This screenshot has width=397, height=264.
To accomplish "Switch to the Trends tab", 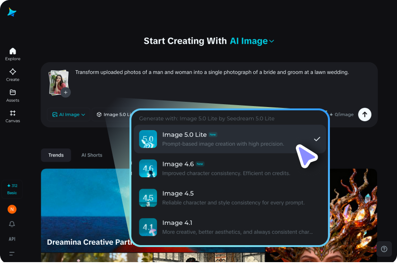I will click(56, 155).
